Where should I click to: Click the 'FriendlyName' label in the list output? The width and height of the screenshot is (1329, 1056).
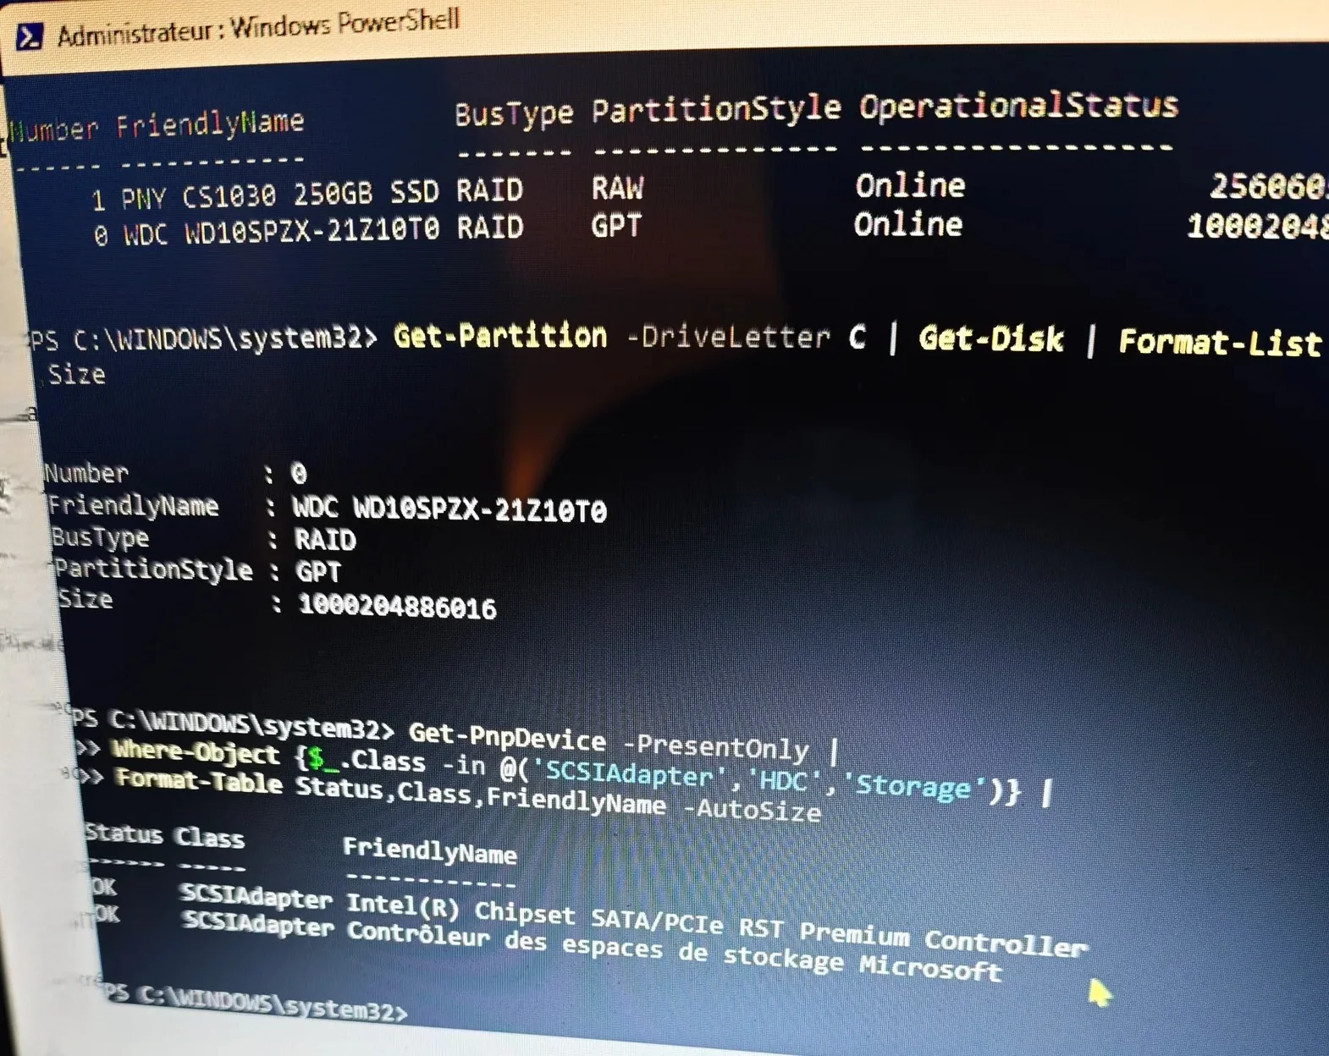[133, 506]
